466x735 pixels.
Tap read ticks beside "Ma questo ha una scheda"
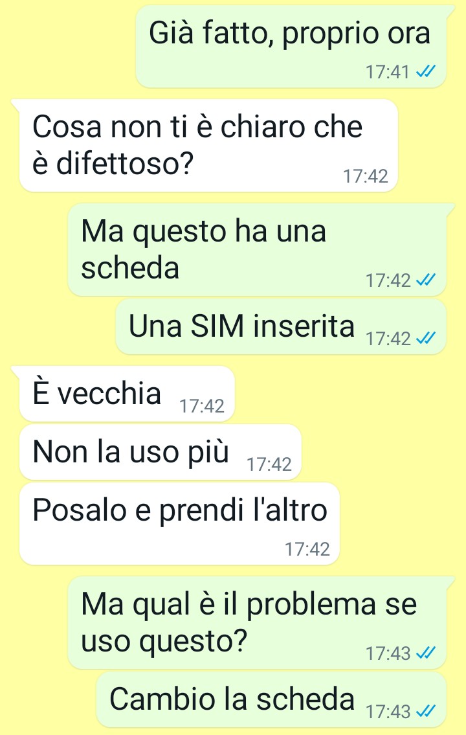[426, 280]
